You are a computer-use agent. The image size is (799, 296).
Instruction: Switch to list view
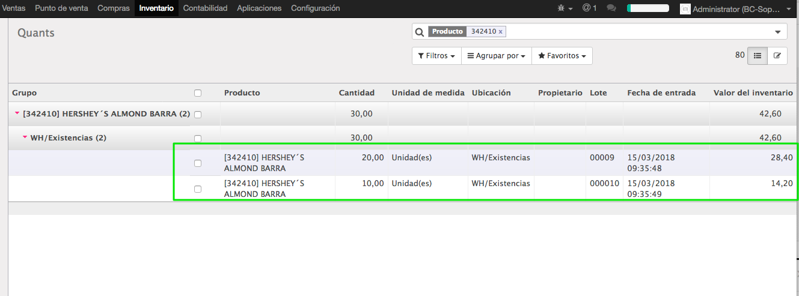click(757, 56)
